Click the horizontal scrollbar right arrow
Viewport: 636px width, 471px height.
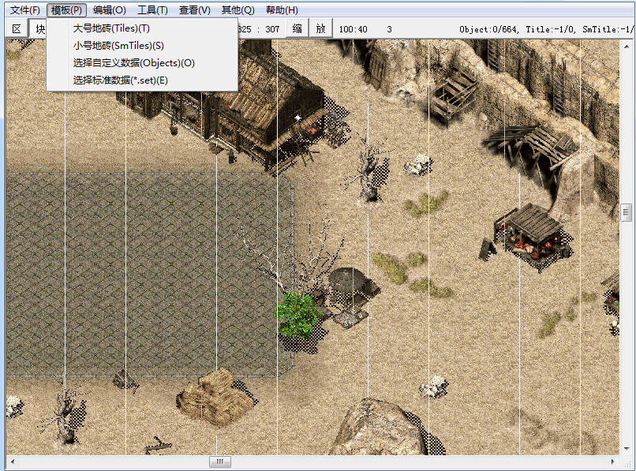[612, 462]
